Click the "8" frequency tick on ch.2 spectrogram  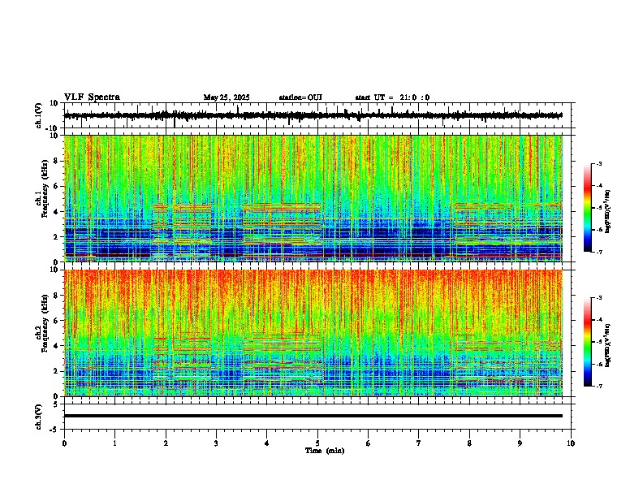point(57,296)
